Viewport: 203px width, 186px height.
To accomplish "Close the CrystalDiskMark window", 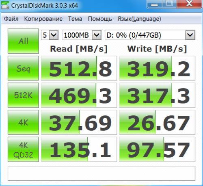I will pos(190,4).
